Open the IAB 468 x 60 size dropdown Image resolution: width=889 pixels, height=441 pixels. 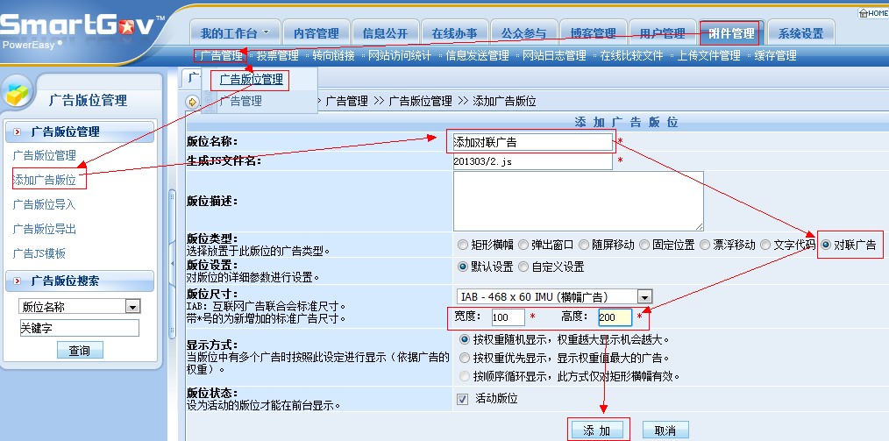(554, 296)
